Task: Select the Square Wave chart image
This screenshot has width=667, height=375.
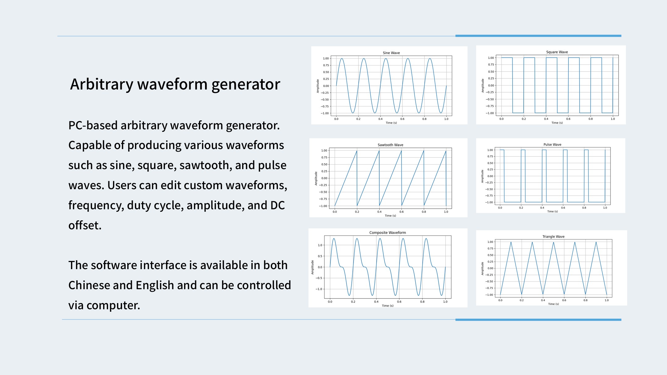Action: pyautogui.click(x=551, y=85)
